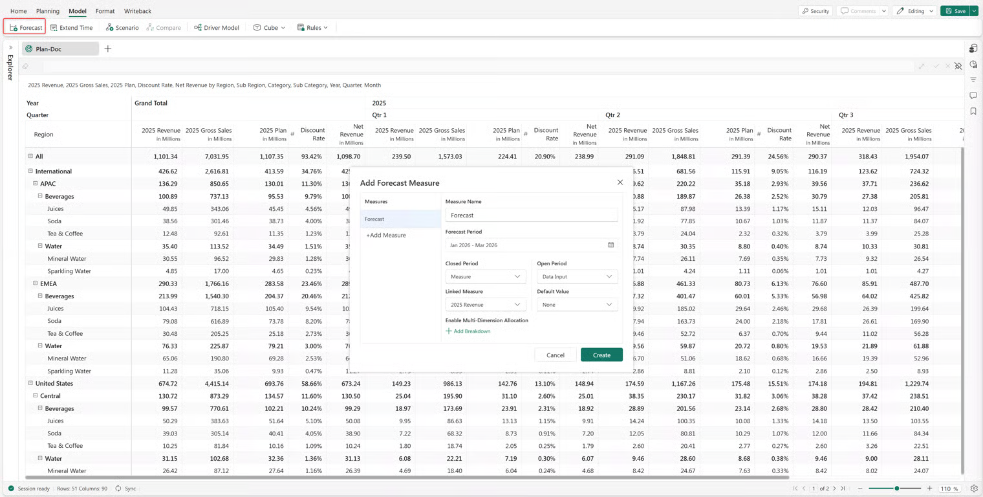Open the Closed Period dropdown
The width and height of the screenshot is (983, 497).
pos(485,276)
